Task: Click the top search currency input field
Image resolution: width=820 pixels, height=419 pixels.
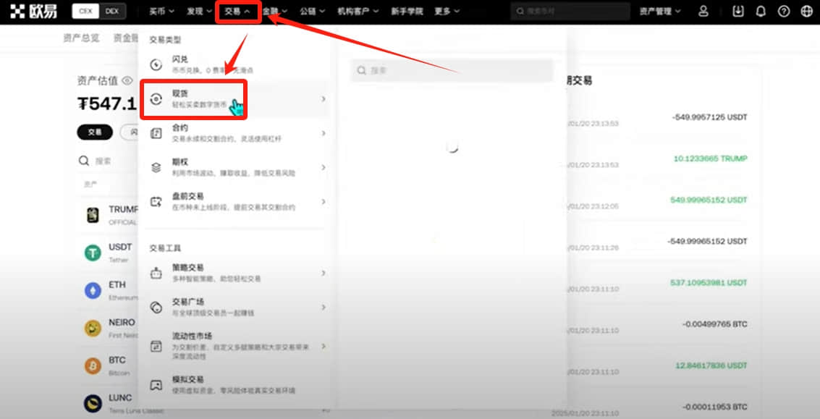Action: [570, 11]
